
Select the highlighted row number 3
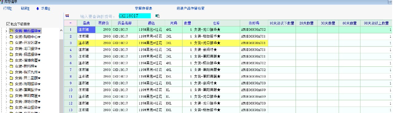tap(71, 43)
